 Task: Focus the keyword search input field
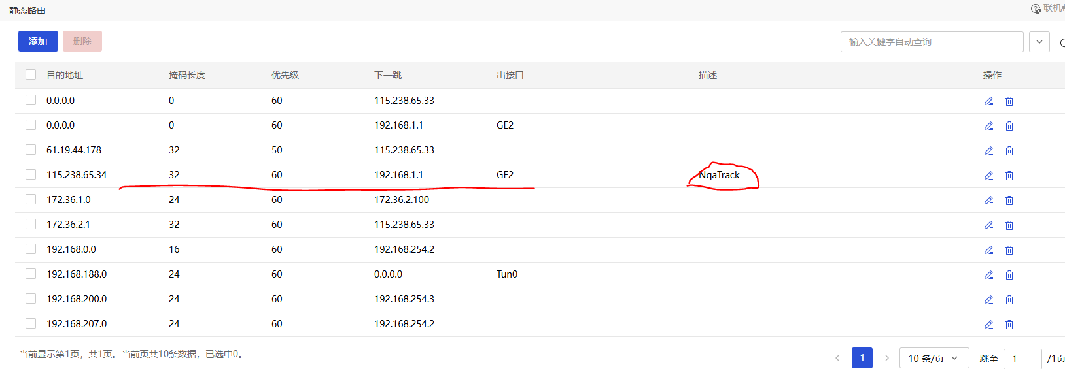point(932,42)
